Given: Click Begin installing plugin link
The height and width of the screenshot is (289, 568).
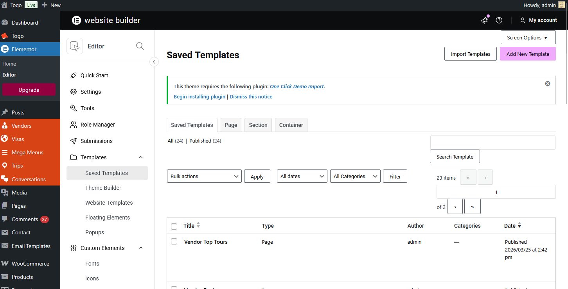Looking at the screenshot, I should (199, 97).
